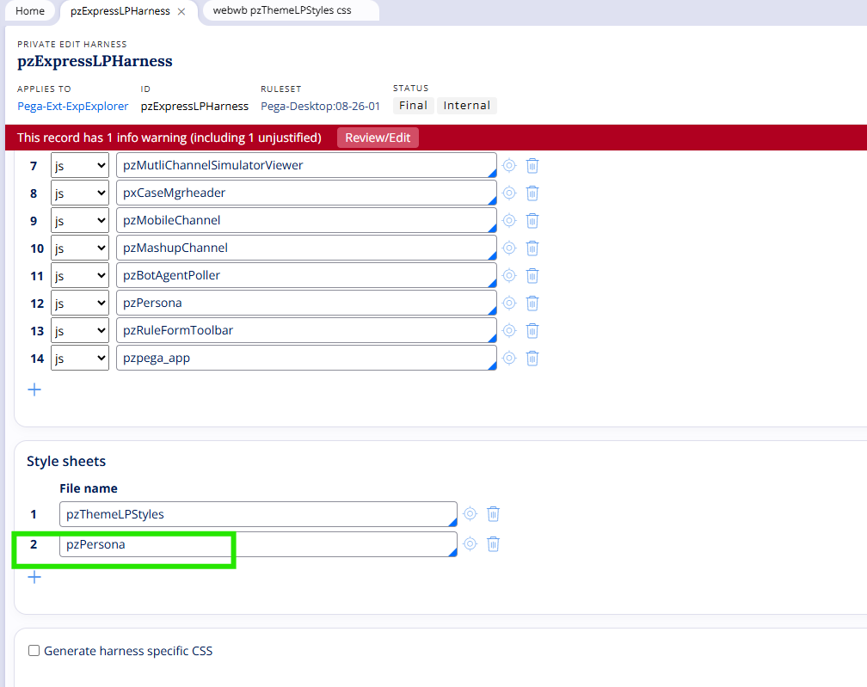Delete script row pxCaseMgrheader

pos(532,193)
